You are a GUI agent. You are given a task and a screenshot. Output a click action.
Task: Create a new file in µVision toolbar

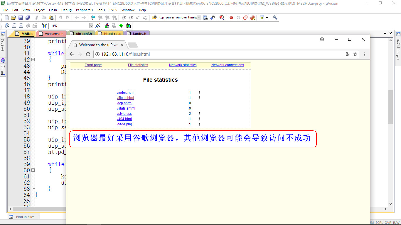[x=6, y=18]
